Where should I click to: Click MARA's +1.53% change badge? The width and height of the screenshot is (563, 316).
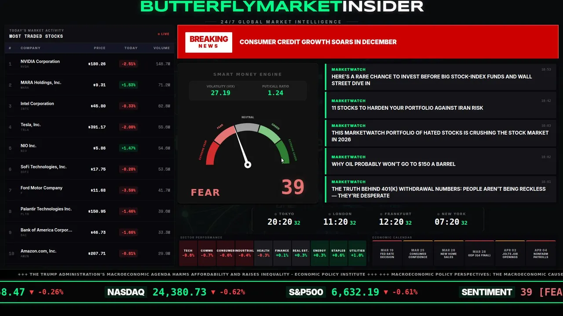click(129, 85)
